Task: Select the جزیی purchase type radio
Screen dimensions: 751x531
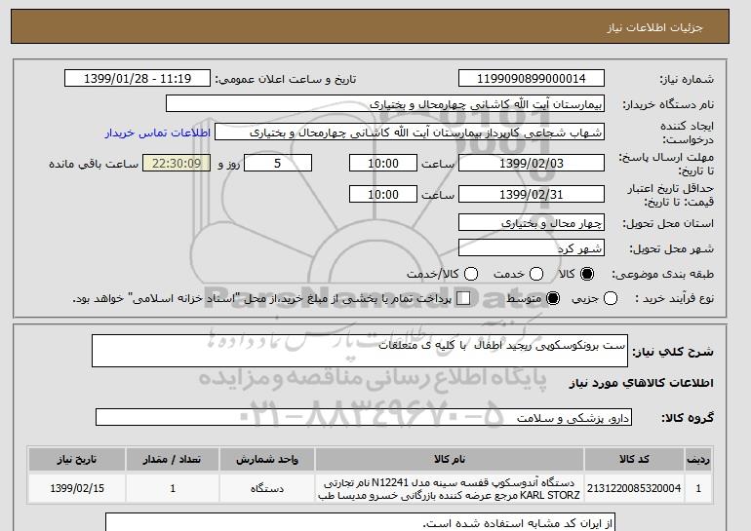Action: coord(611,298)
